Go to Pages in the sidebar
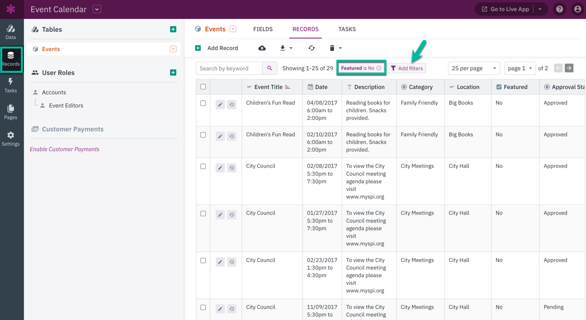Viewport: 586px width, 320px height. coord(11,112)
